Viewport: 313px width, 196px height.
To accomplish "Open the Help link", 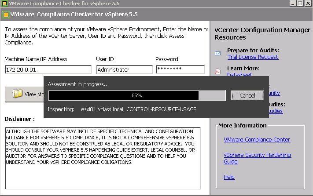I will click(x=229, y=177).
